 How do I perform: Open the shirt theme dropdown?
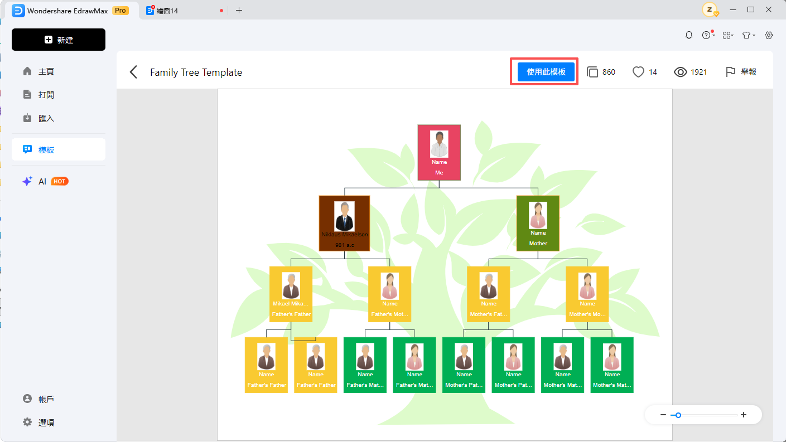(748, 35)
